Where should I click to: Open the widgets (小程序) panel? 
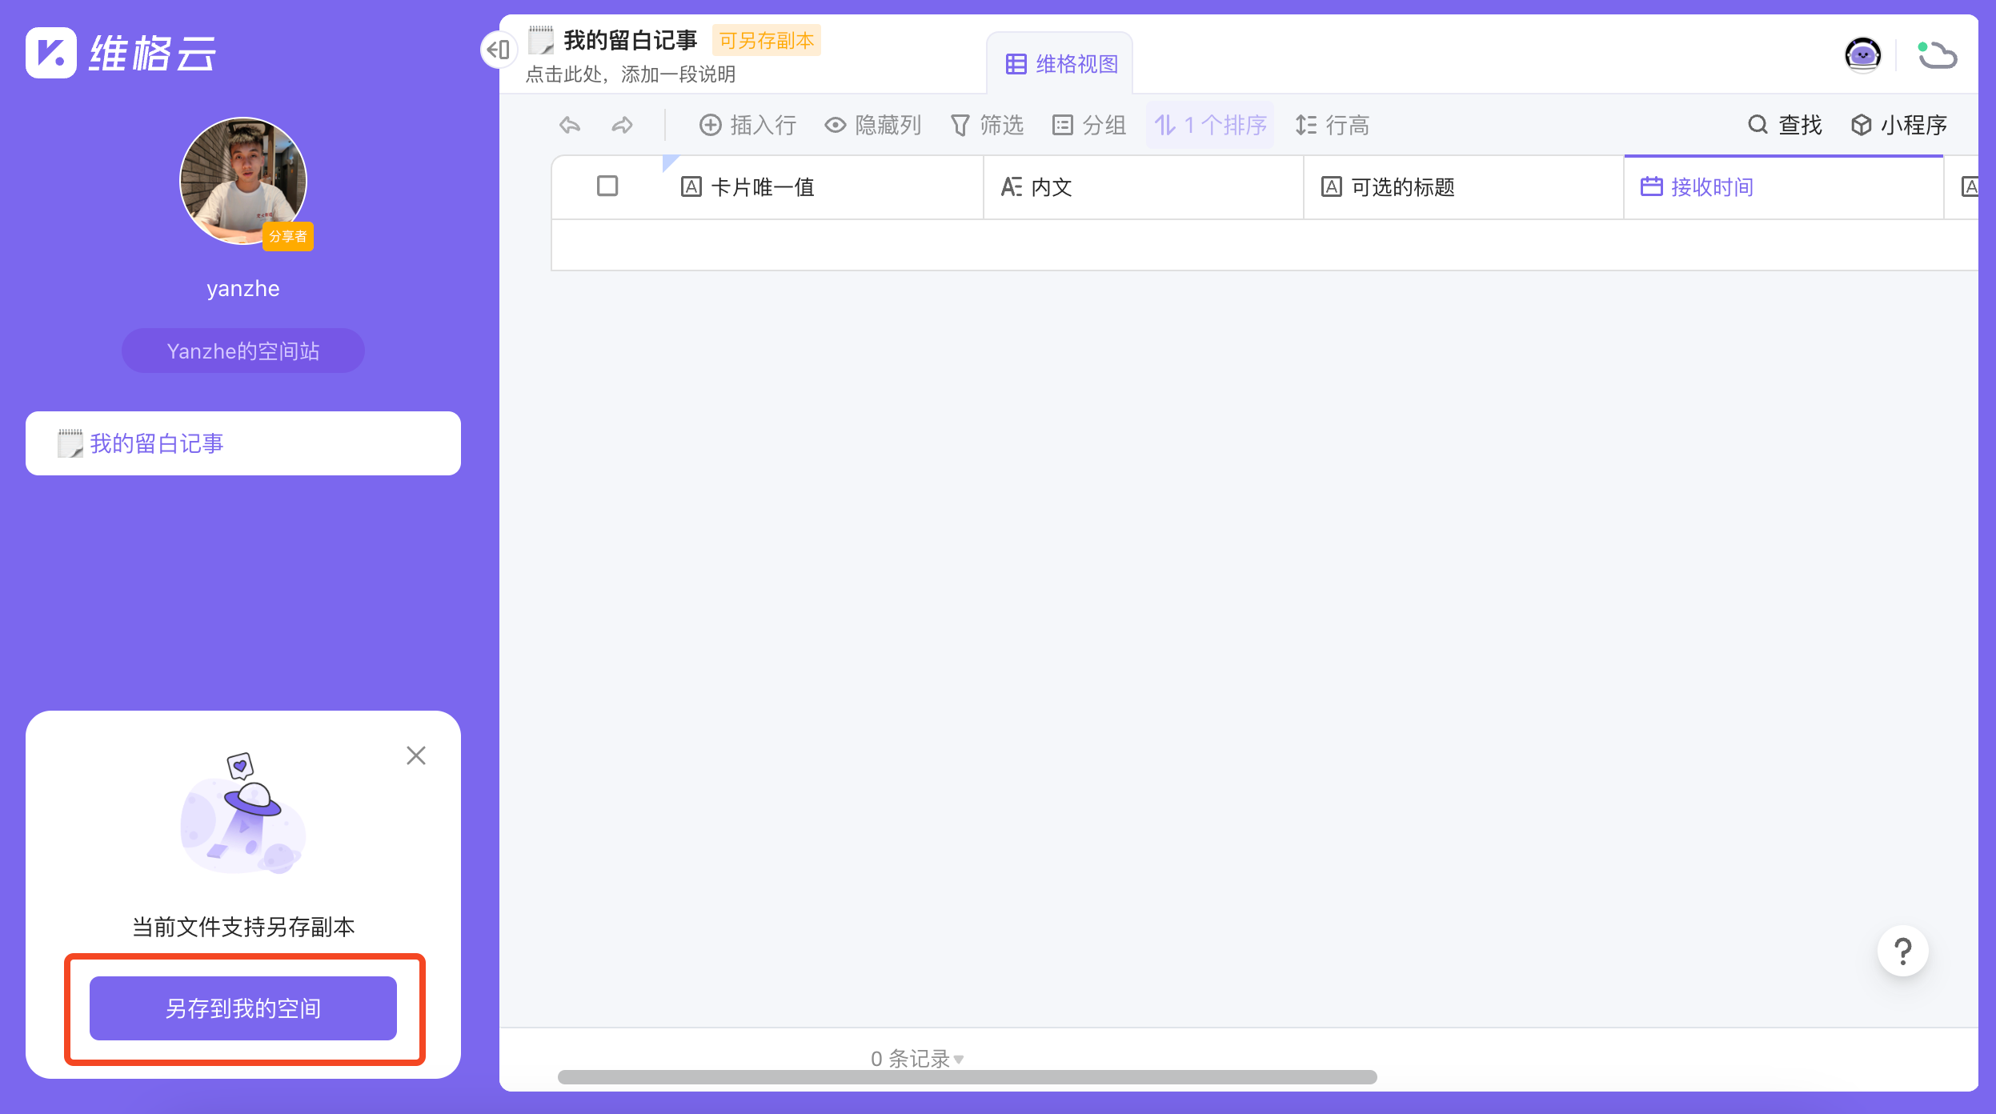point(1900,125)
